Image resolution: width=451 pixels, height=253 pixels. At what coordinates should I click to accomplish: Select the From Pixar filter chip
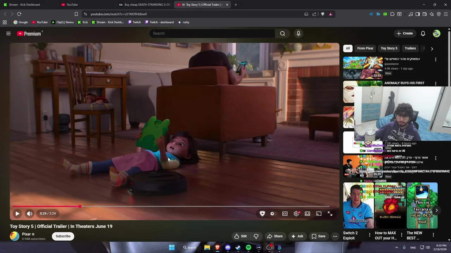click(x=365, y=48)
